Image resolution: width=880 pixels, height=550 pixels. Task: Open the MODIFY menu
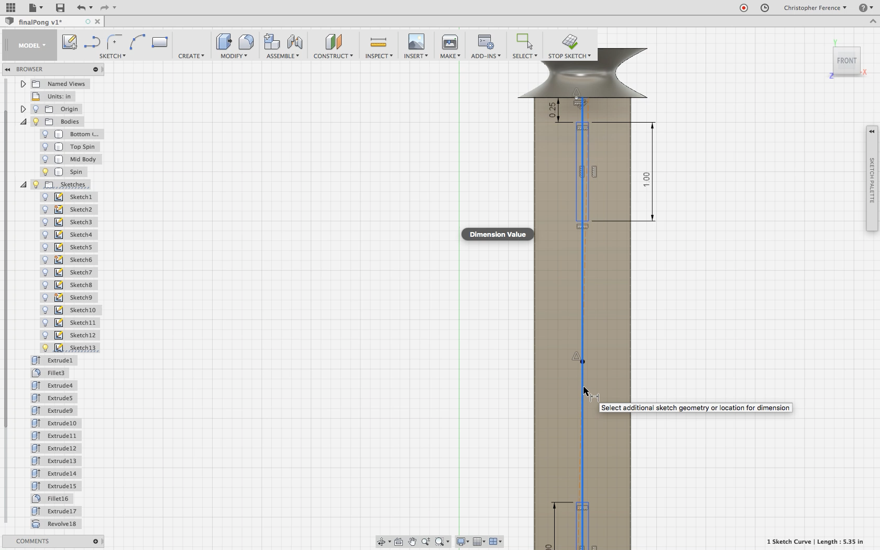coord(234,56)
